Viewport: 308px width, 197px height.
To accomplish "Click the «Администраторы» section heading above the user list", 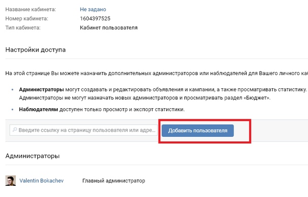I will pos(33,156).
